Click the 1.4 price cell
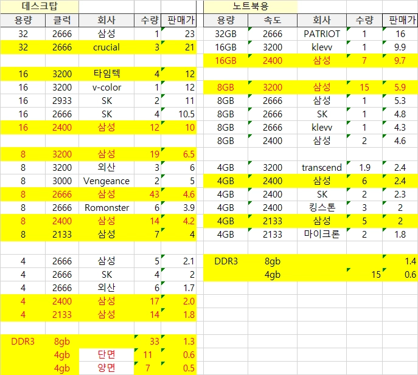The width and height of the screenshot is (418, 375). tap(400, 261)
